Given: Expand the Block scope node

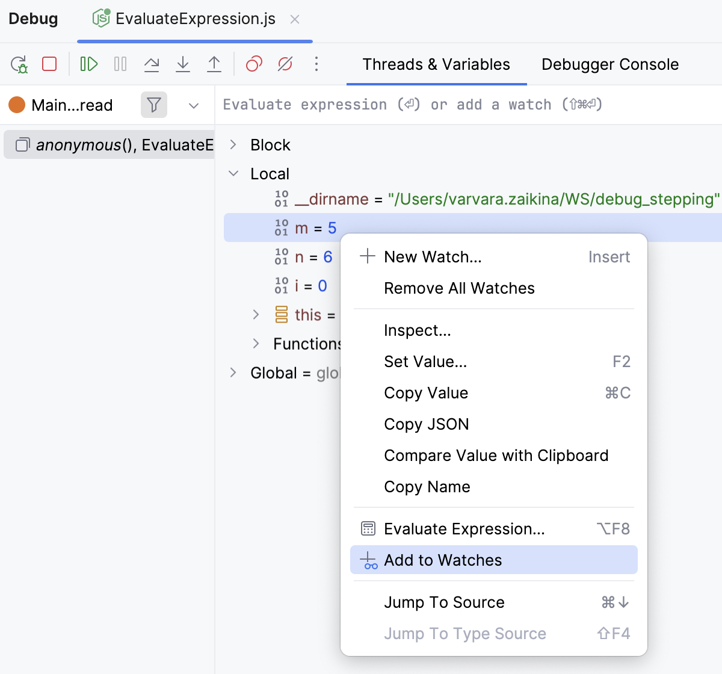Looking at the screenshot, I should [x=233, y=145].
